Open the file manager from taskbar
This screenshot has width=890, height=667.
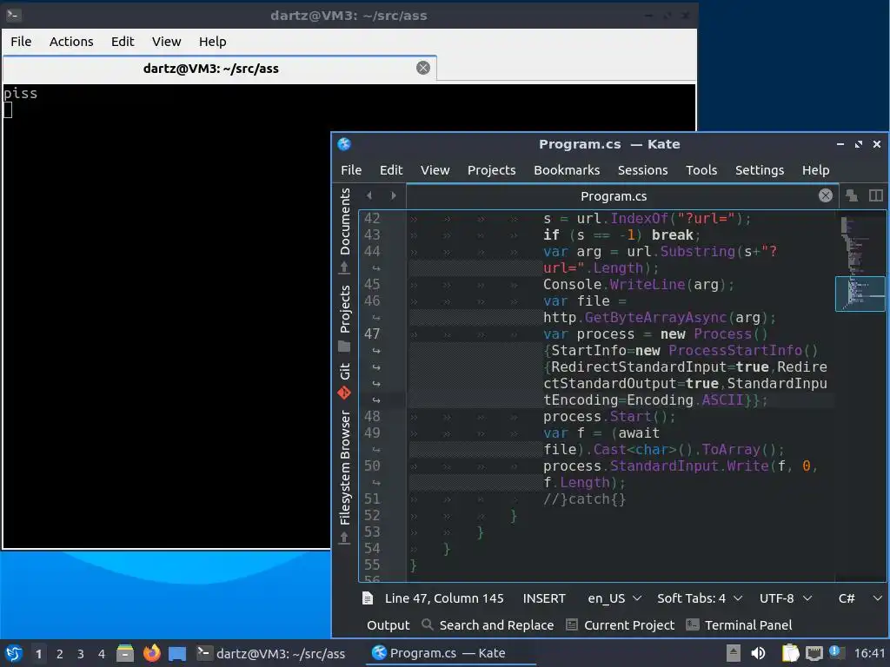[125, 653]
